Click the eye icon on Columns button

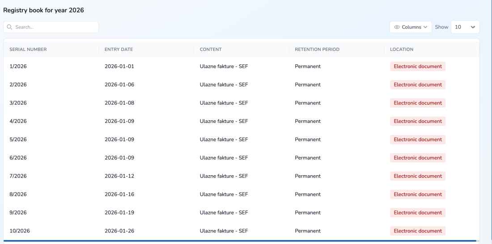tap(397, 27)
